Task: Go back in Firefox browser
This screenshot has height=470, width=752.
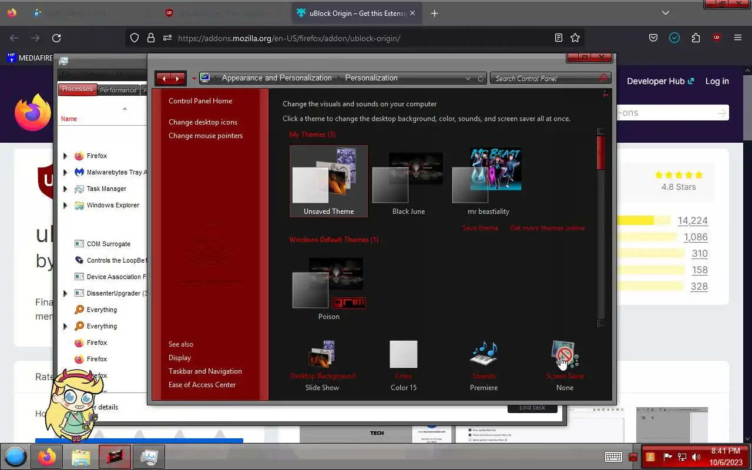Action: click(x=14, y=38)
